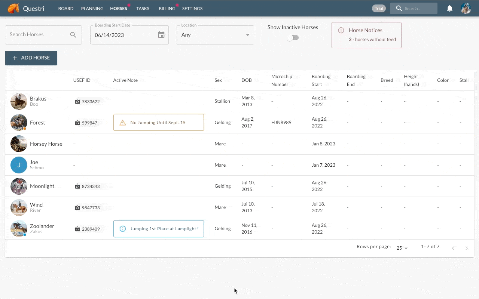Switch to the Billing tab

pyautogui.click(x=167, y=9)
